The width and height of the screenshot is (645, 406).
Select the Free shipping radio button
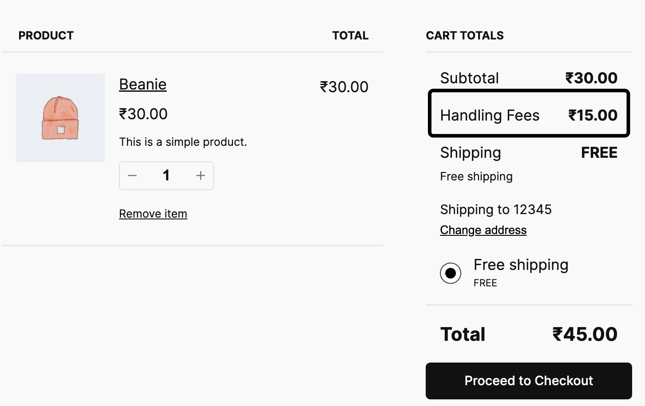pyautogui.click(x=451, y=273)
